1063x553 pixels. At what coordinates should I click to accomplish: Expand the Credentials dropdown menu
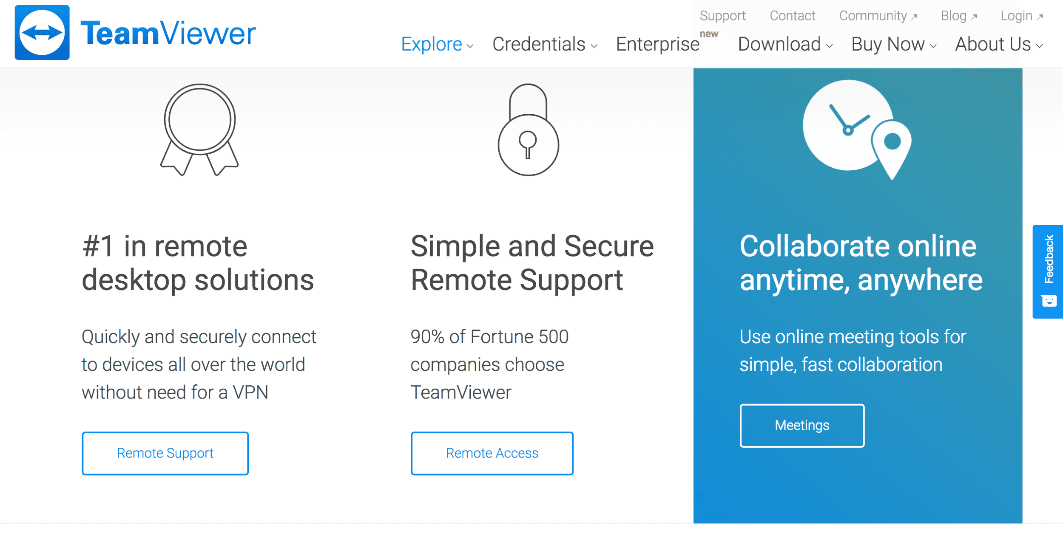545,44
